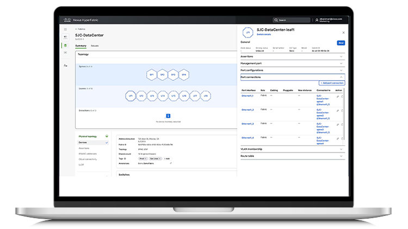Open the Ethernet1_4 port interface link
This screenshot has height=229, width=408.
point(248,138)
